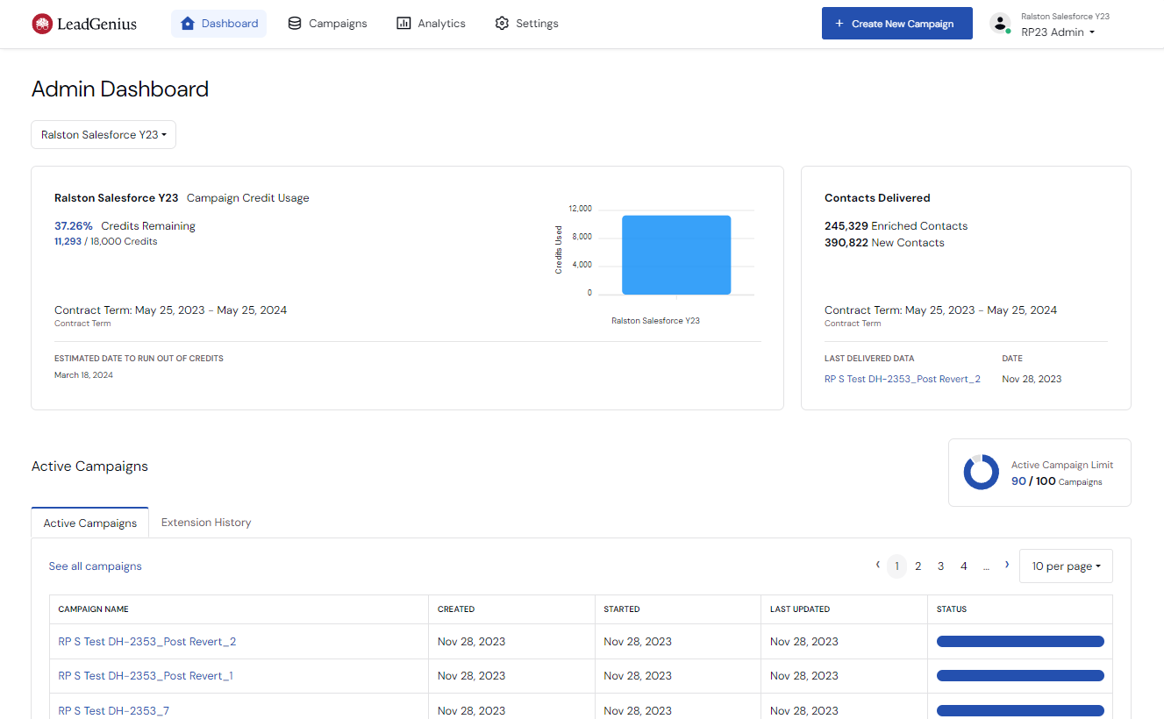Click the Create New Campaign button
1164x719 pixels.
(x=897, y=24)
